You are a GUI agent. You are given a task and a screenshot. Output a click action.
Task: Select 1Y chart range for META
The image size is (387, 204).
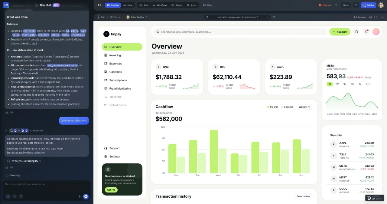tap(360, 84)
